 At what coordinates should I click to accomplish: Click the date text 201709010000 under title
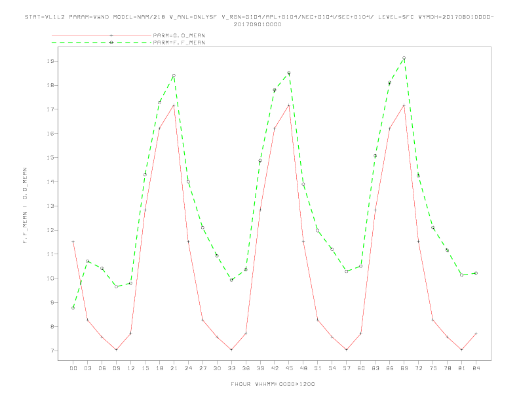pyautogui.click(x=258, y=24)
